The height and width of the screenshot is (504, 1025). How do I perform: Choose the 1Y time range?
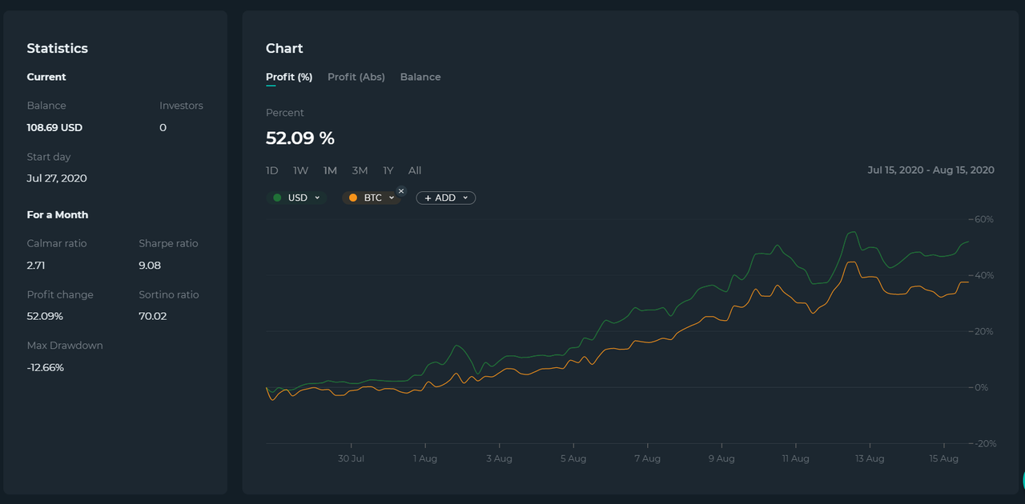pyautogui.click(x=388, y=170)
